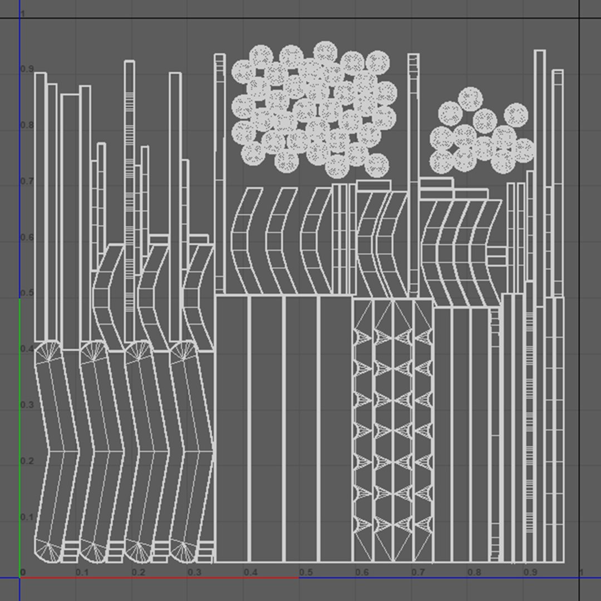601x601 pixels.
Task: Click the 0.1 label on horizontal axis
Action: [82, 573]
